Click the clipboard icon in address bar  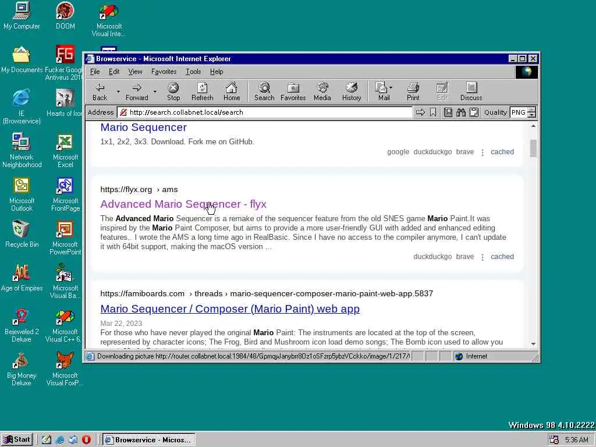point(474,112)
